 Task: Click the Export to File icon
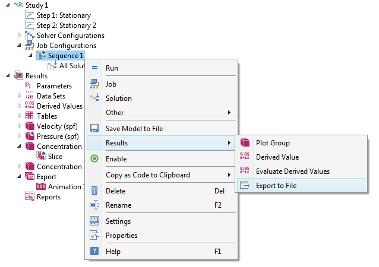tap(245, 185)
